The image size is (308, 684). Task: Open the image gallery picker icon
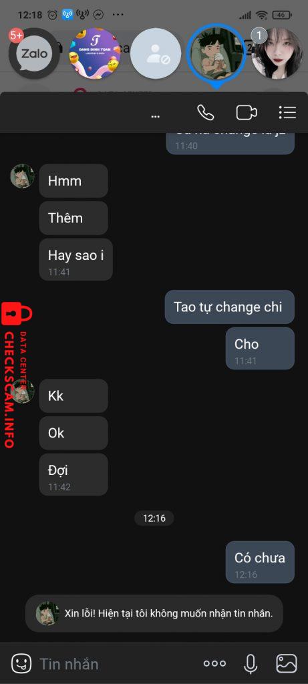point(287,663)
